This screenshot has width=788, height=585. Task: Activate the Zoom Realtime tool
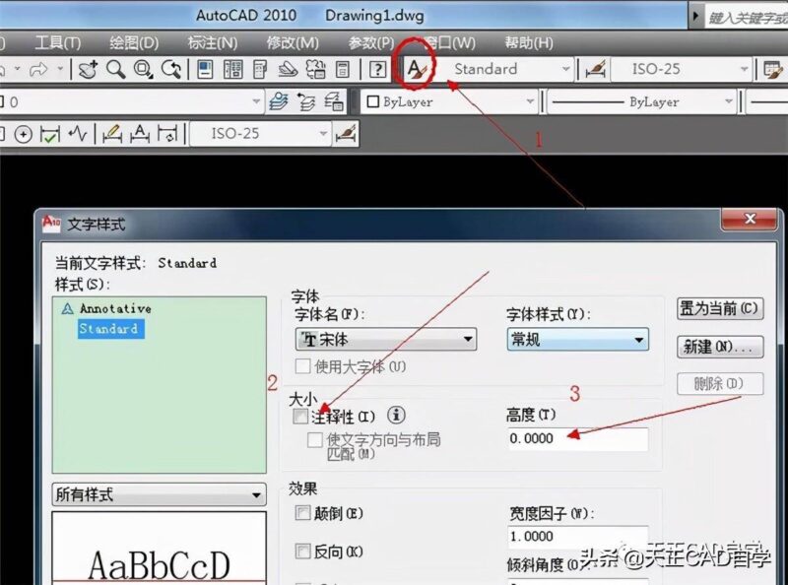pyautogui.click(x=115, y=70)
